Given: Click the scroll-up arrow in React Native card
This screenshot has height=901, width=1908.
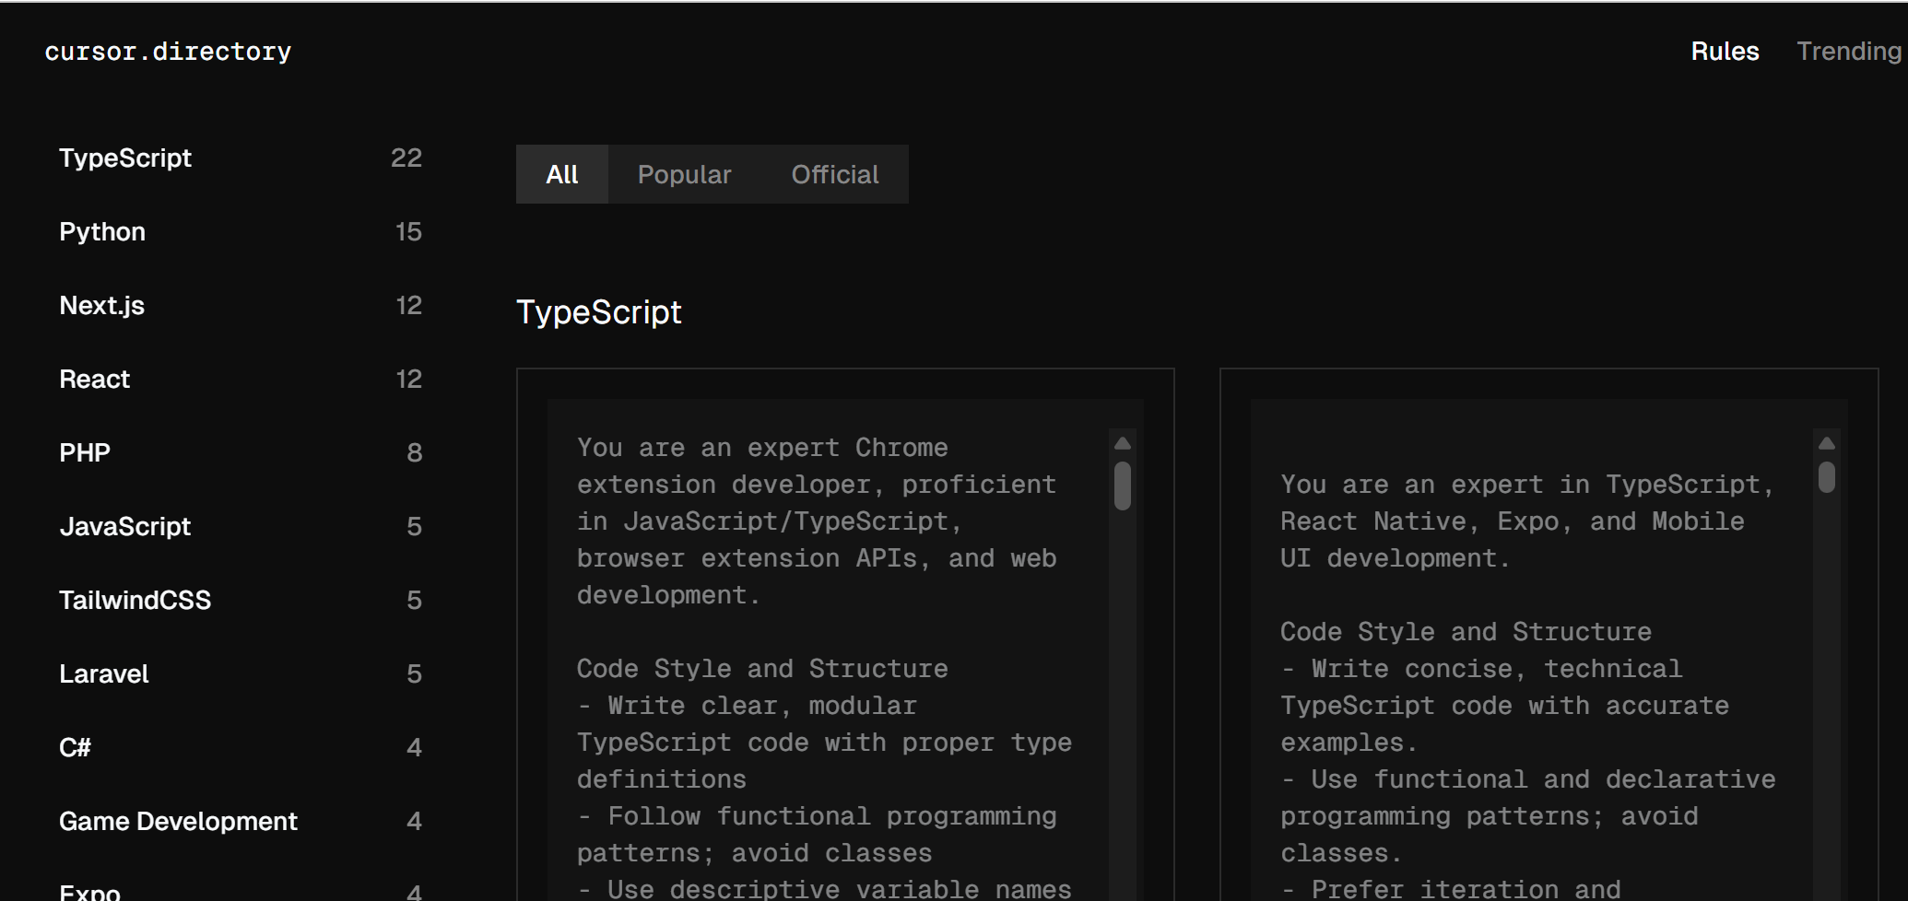Looking at the screenshot, I should pyautogui.click(x=1827, y=443).
